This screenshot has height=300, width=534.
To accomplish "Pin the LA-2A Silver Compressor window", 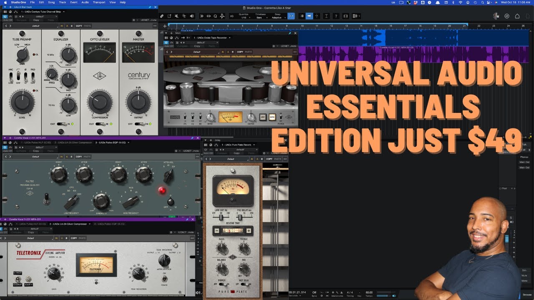I will (187, 219).
